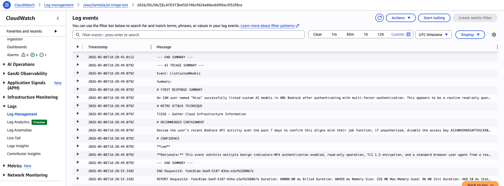This screenshot has height=186, width=504.
Task: Expand the AI Operations section
Action: [4, 64]
